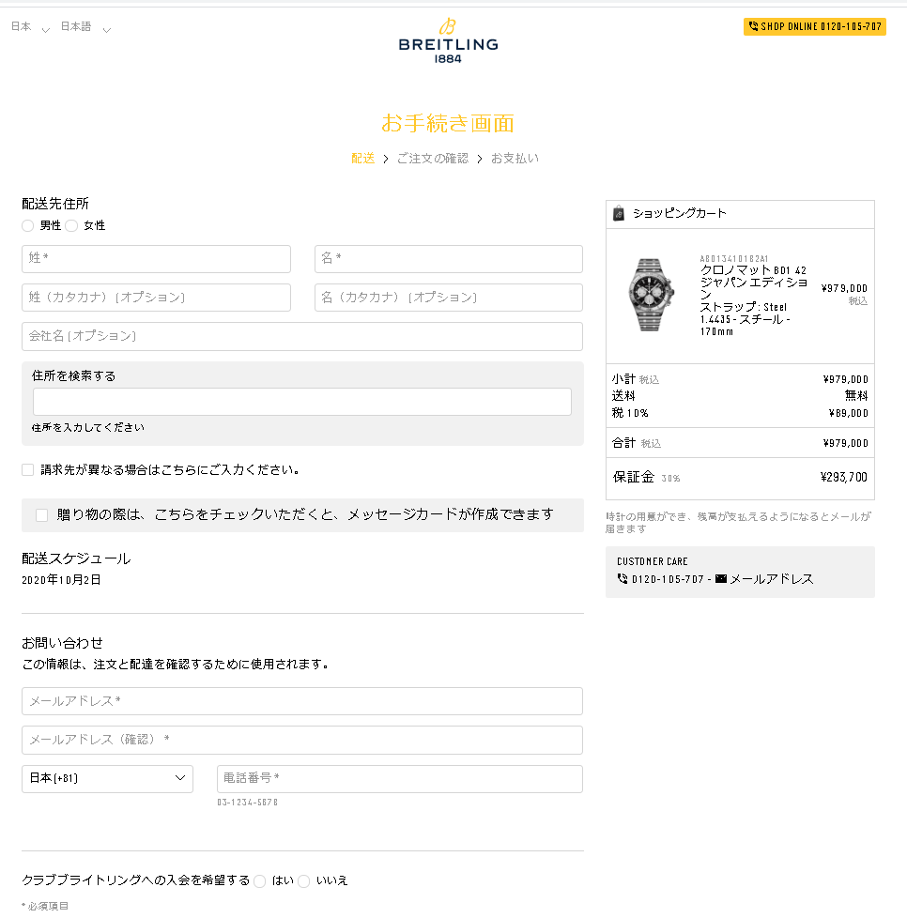
Task: Click the お手続き画面 page heading
Action: click(x=448, y=124)
